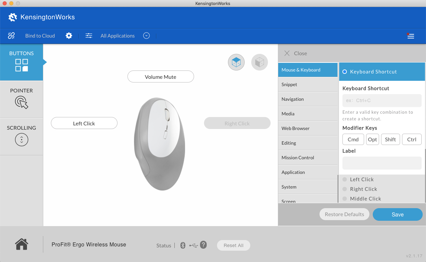Image resolution: width=426 pixels, height=262 pixels.
Task: Click the Label text field
Action: tap(382, 163)
